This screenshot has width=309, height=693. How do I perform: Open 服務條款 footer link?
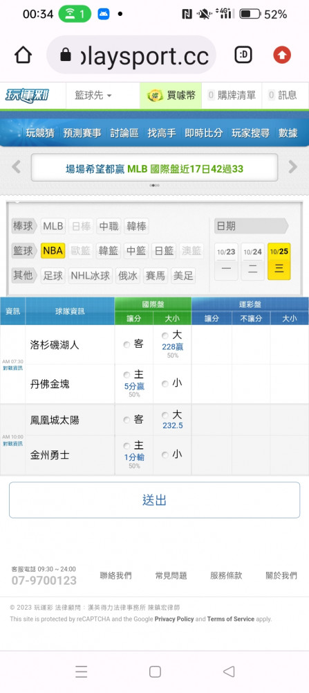(x=226, y=575)
